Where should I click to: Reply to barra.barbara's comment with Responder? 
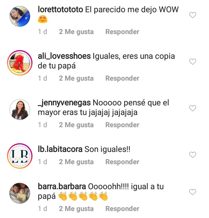tap(122, 209)
